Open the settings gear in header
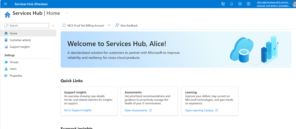The height and width of the screenshot is (129, 296). click(x=240, y=4)
